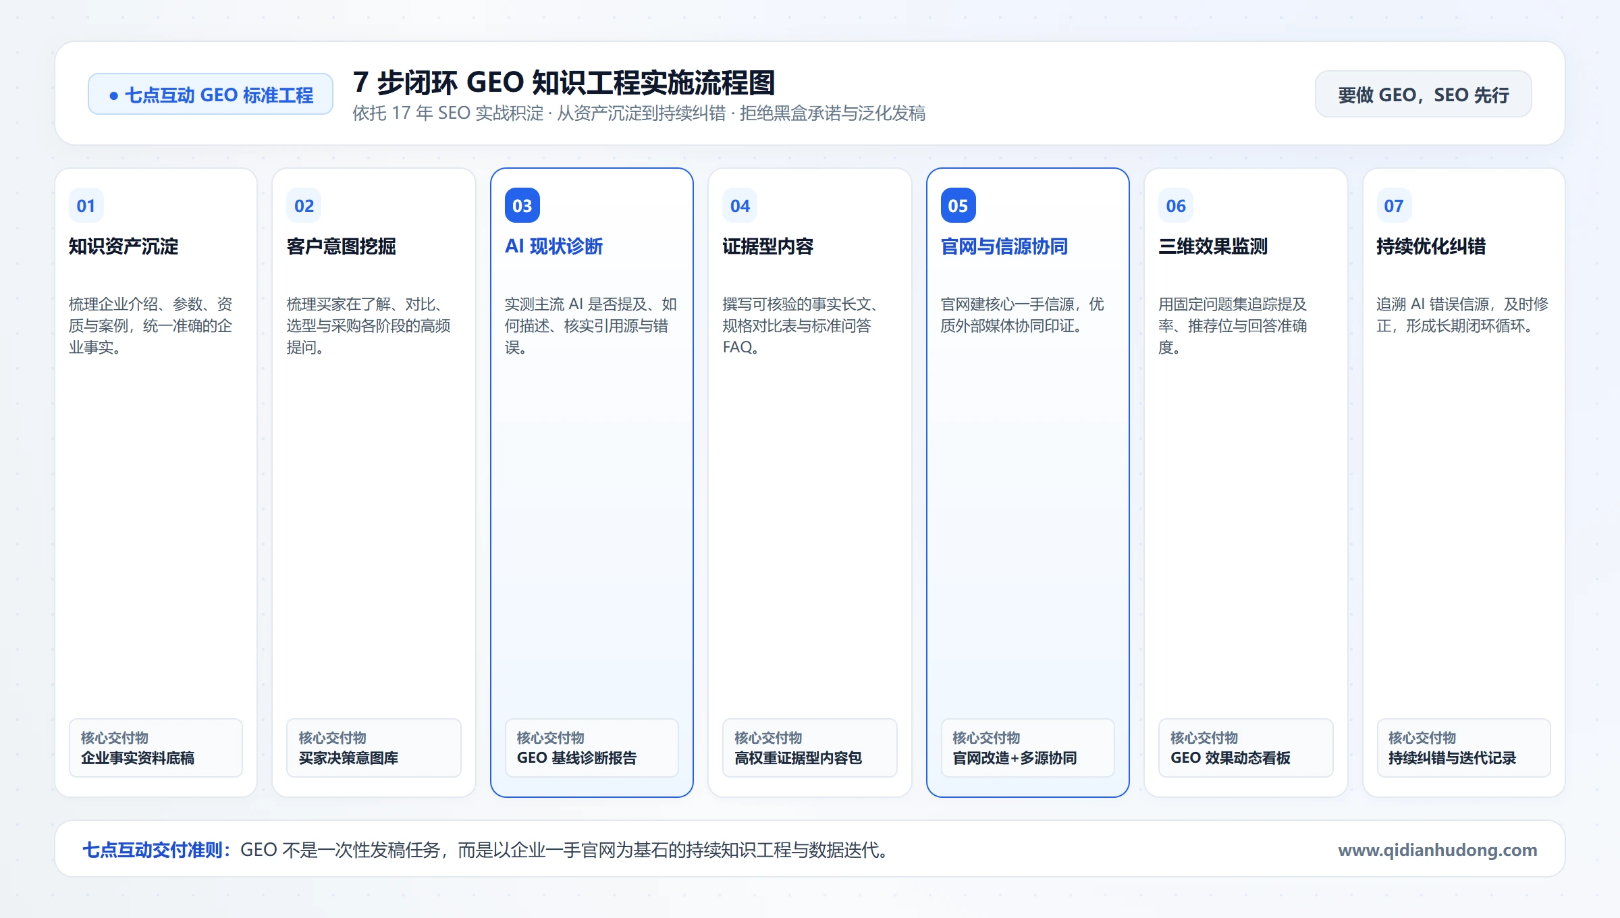The width and height of the screenshot is (1620, 918).
Task: Click description starting 用固定问题集追踪提及率
Action: [x=1233, y=325]
